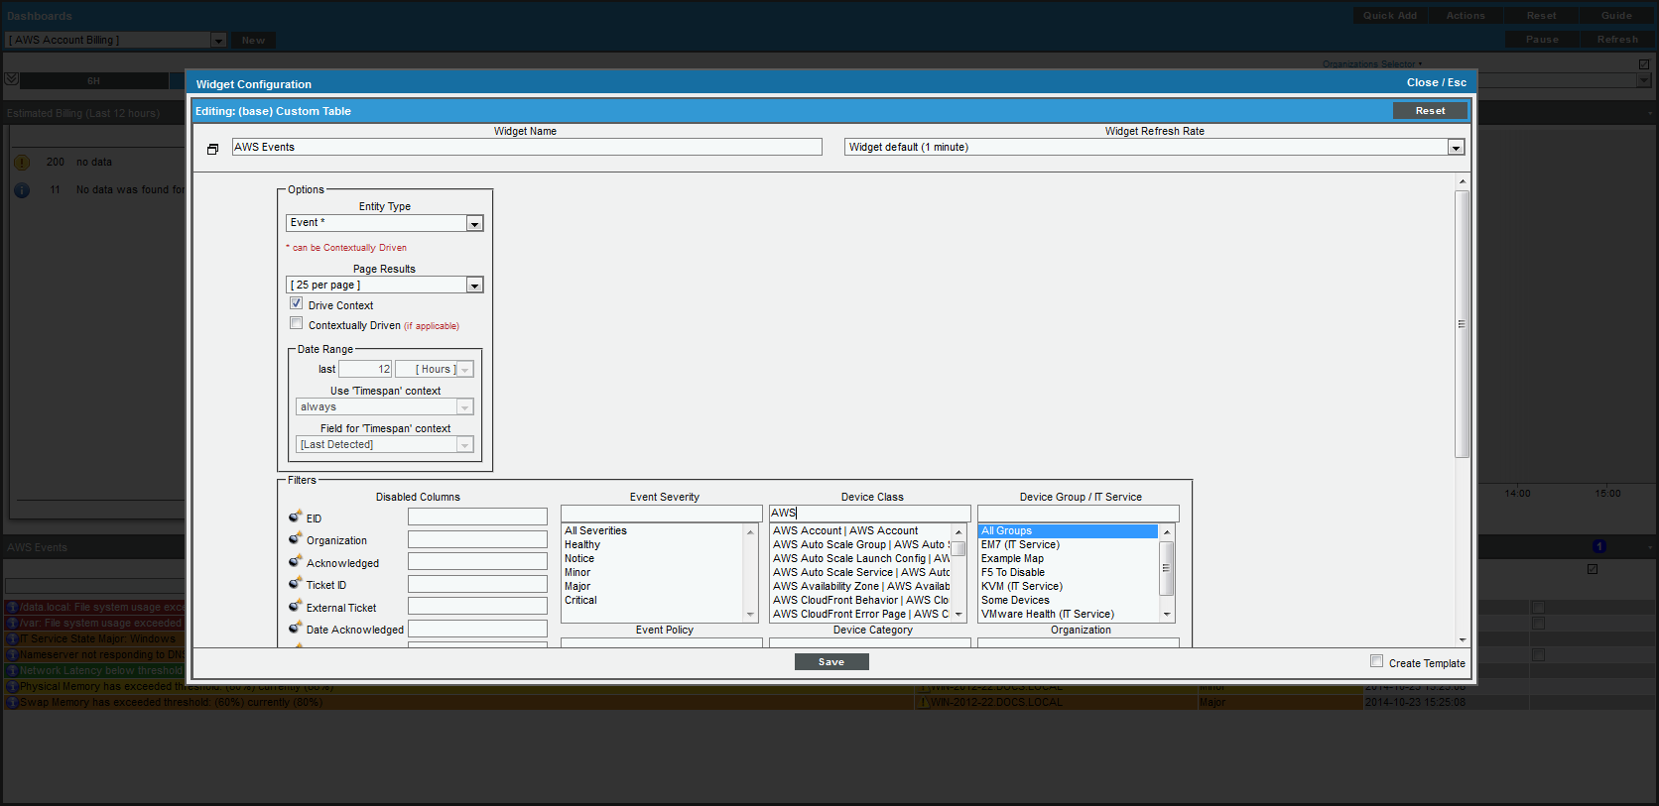Click the configuration panel vertical scrollbar
Screen dimensions: 1659x806
[x=1462, y=323]
